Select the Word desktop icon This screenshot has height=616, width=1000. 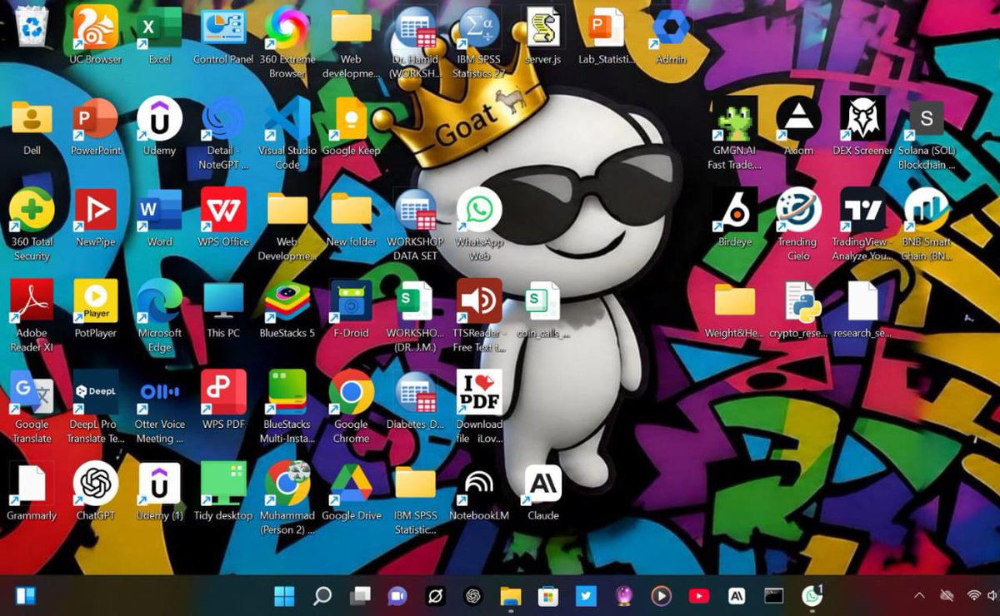(x=159, y=210)
